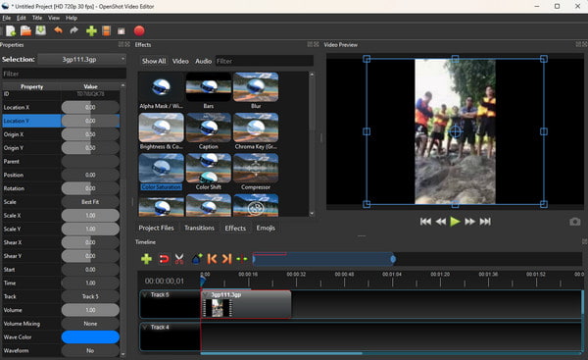Jump to the next marker

226,259
